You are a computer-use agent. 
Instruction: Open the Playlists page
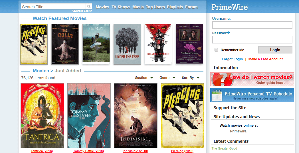click(x=175, y=7)
